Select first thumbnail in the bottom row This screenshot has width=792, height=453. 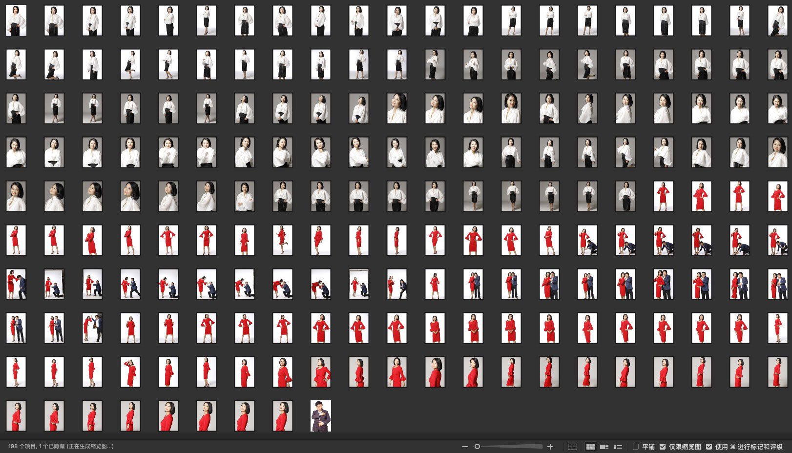tap(16, 416)
